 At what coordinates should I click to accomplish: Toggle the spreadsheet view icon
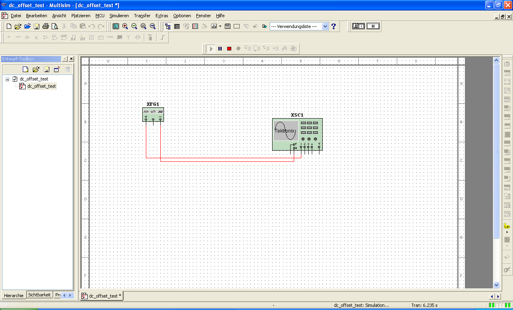(x=177, y=26)
